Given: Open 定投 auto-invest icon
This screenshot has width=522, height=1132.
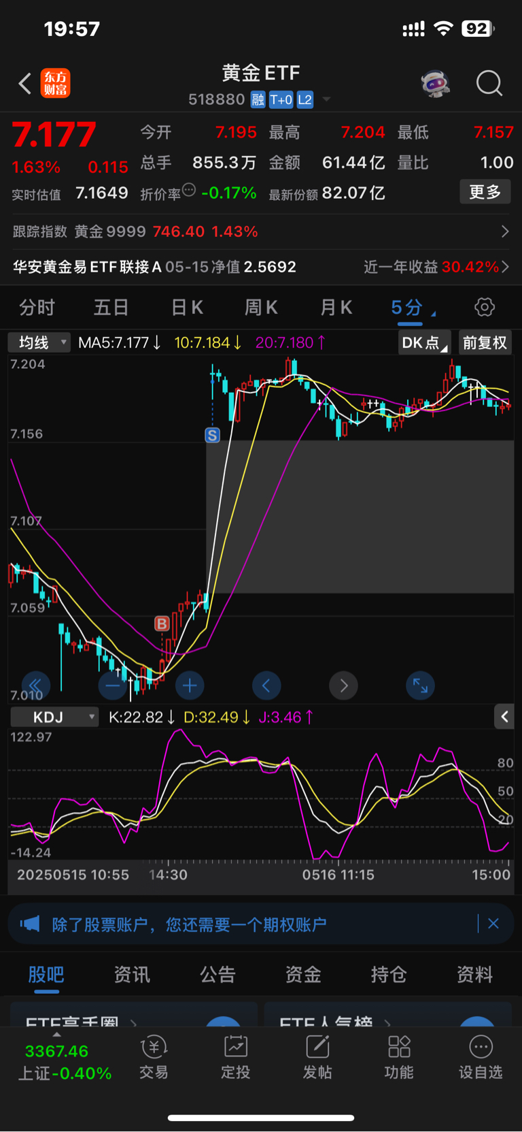Looking at the screenshot, I should [x=235, y=1058].
